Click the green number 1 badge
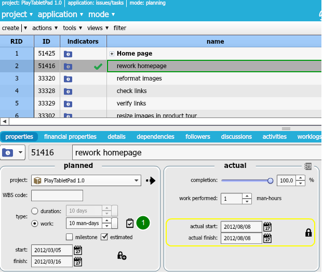323x274 pixels. click(143, 223)
